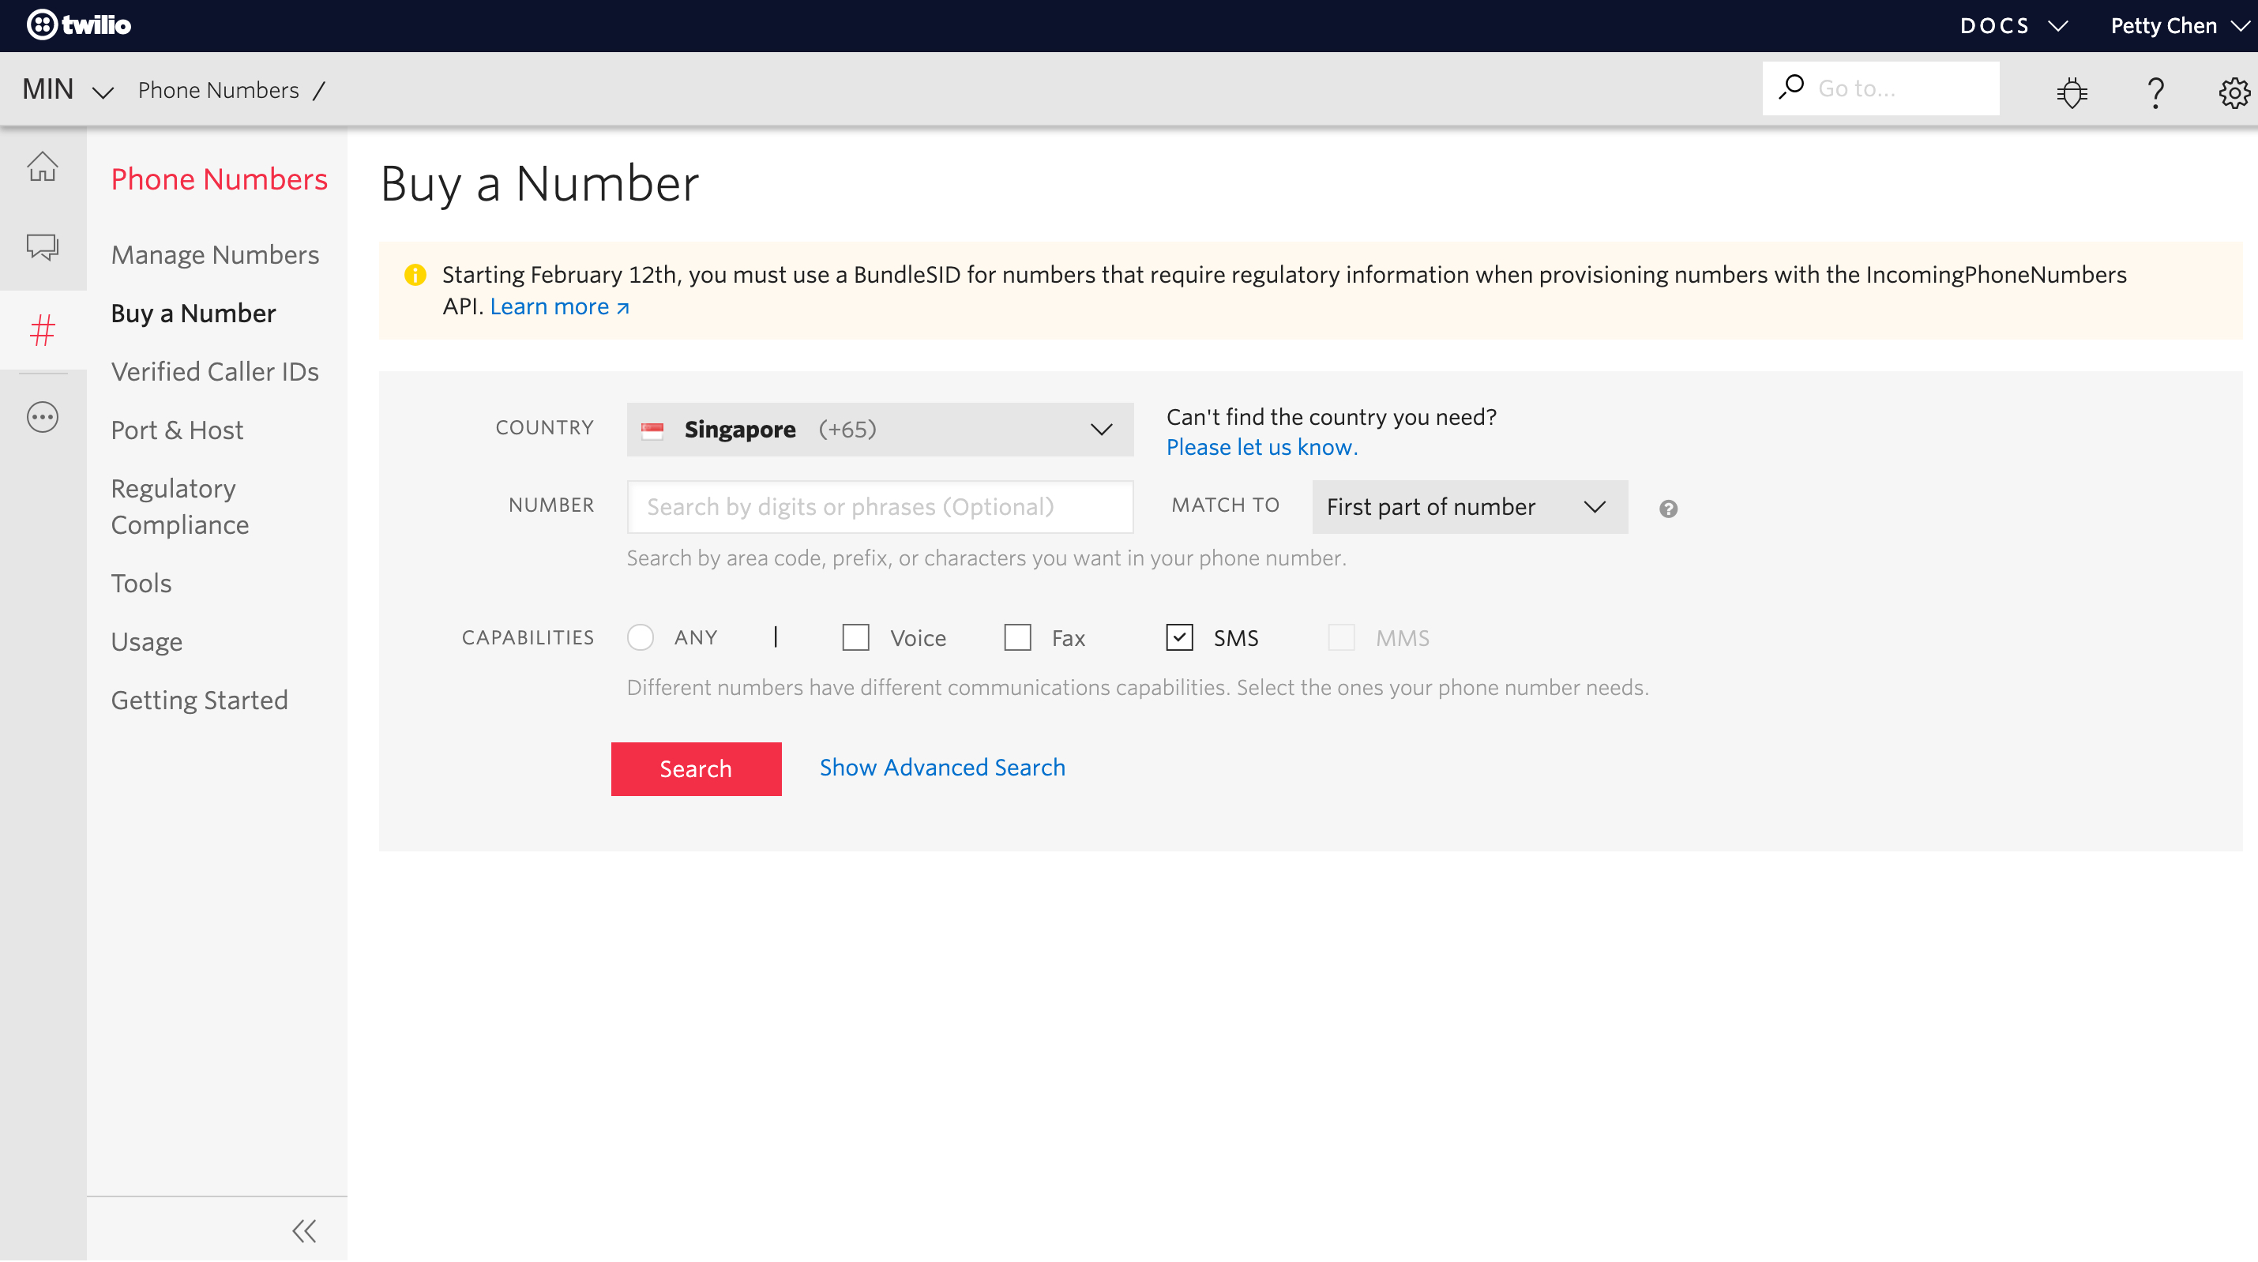Viewport: 2258px width, 1262px height.
Task: Open Tools in the sidebar
Action: 141,583
